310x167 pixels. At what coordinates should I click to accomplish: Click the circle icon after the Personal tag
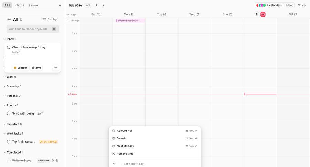click(x=53, y=161)
